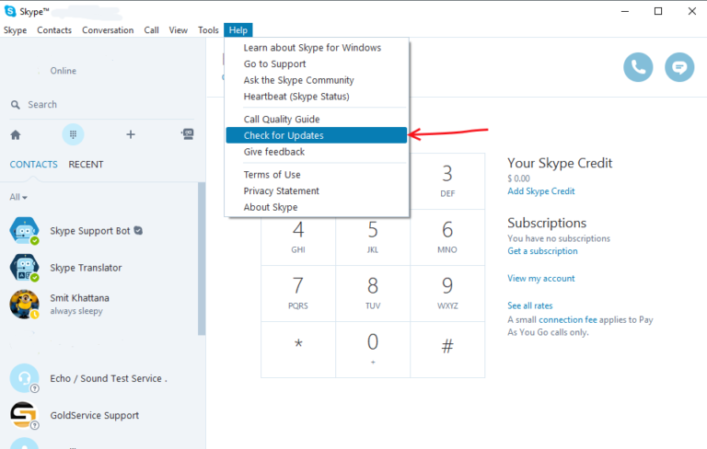
Task: Expand the All contacts filter dropdown
Action: click(x=18, y=197)
